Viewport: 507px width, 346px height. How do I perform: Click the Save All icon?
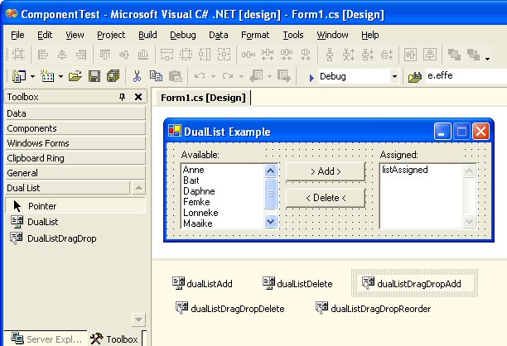point(113,76)
